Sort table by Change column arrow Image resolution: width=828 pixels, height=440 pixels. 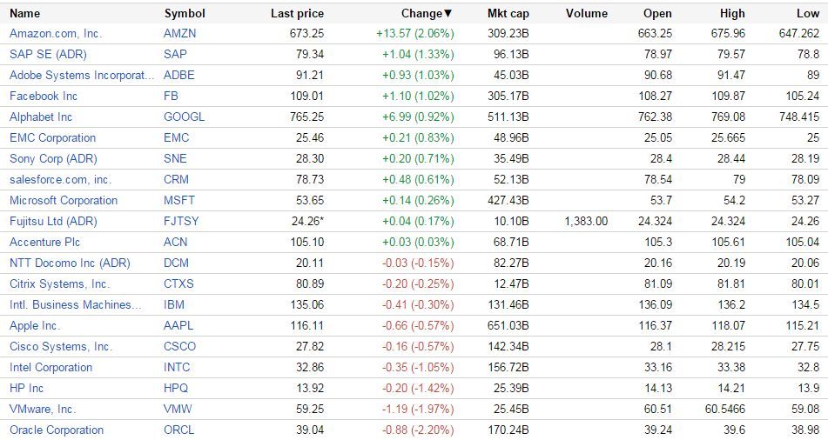(x=448, y=13)
